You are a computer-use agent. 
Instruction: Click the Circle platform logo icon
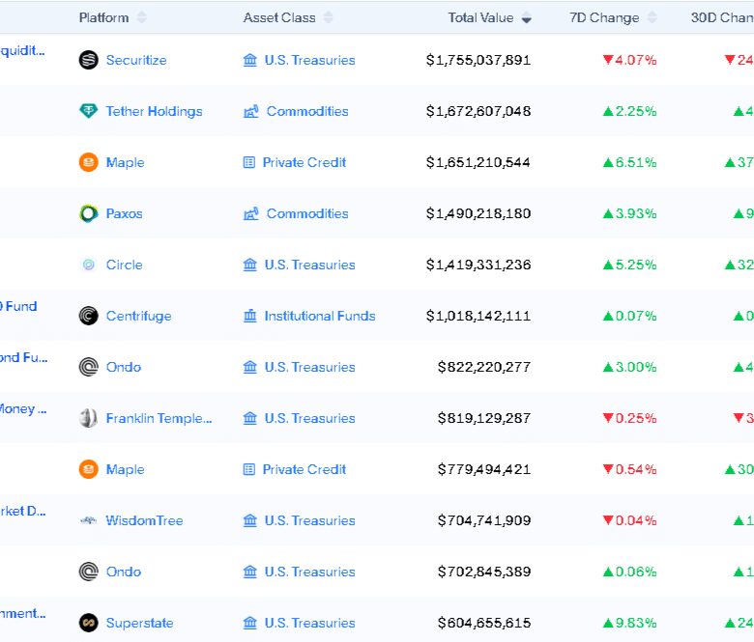(x=88, y=265)
